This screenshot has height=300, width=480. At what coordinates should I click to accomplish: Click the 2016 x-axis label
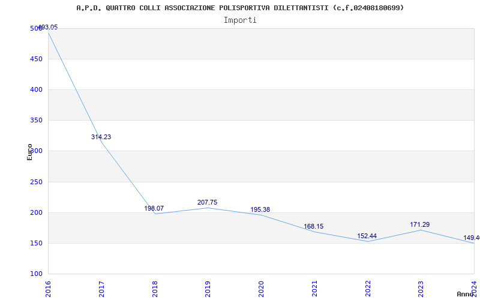point(48,289)
